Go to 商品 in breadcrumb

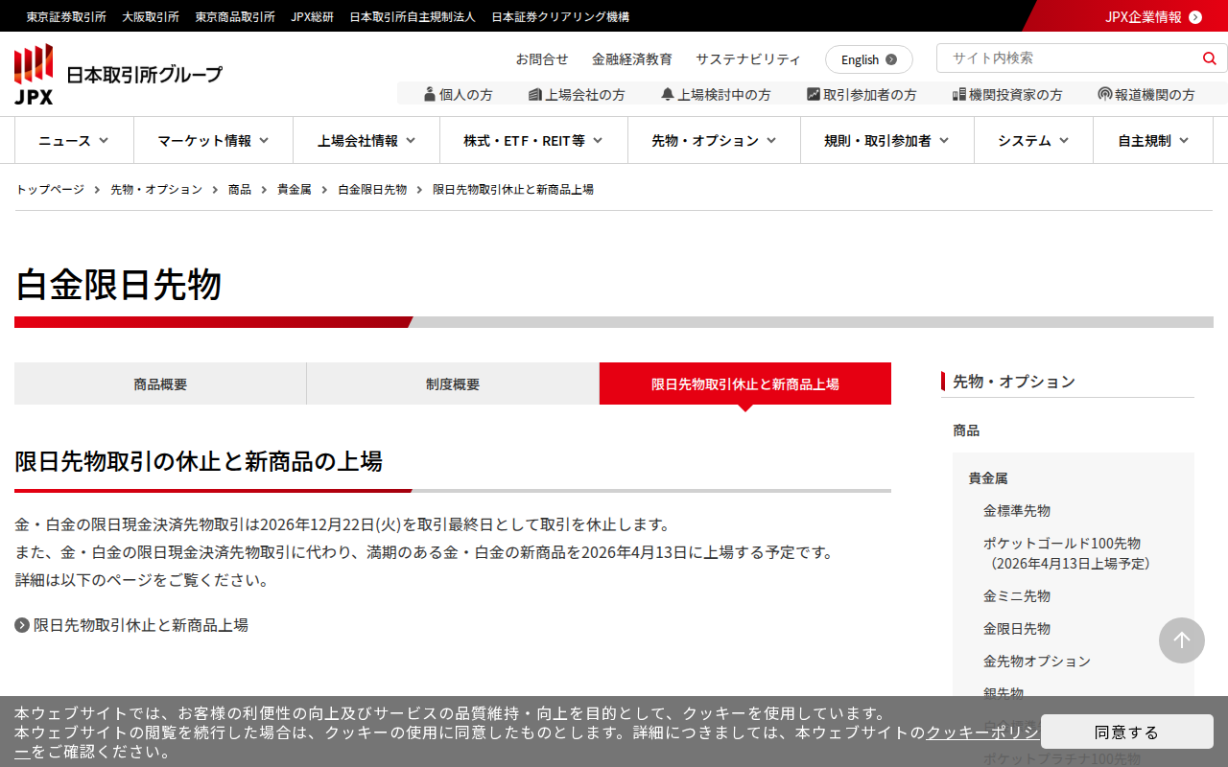[x=240, y=190]
